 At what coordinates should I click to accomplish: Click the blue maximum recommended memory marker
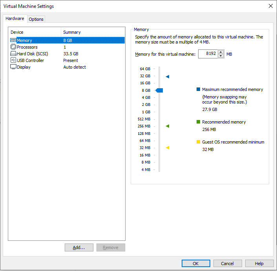click(168, 76)
